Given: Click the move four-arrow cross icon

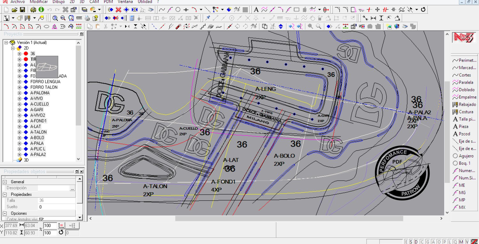Looking at the screenshot, I should point(377,10).
